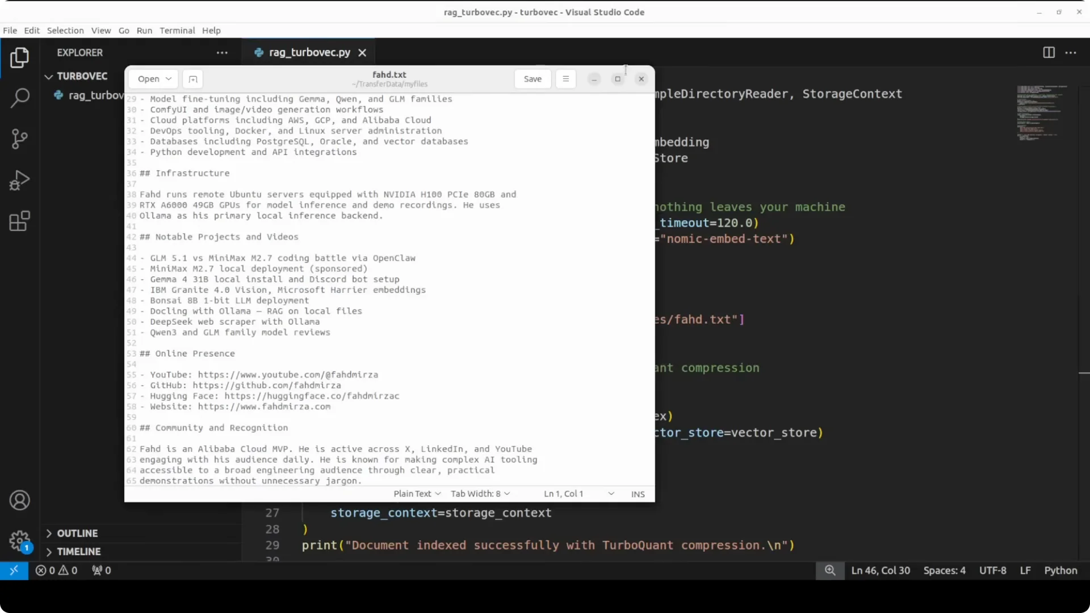The width and height of the screenshot is (1090, 613).
Task: Split the editor to the right
Action: point(1049,52)
